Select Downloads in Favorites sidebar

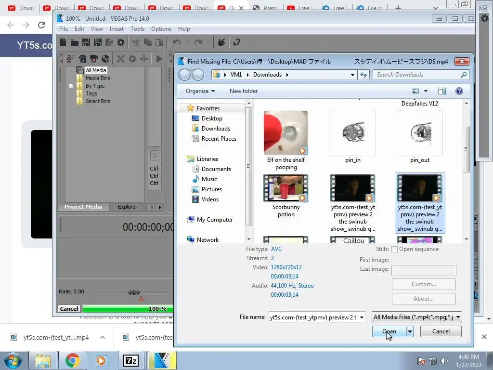tap(216, 128)
